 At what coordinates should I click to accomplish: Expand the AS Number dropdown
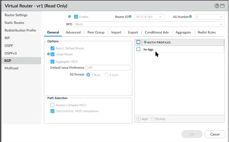[x=221, y=17]
